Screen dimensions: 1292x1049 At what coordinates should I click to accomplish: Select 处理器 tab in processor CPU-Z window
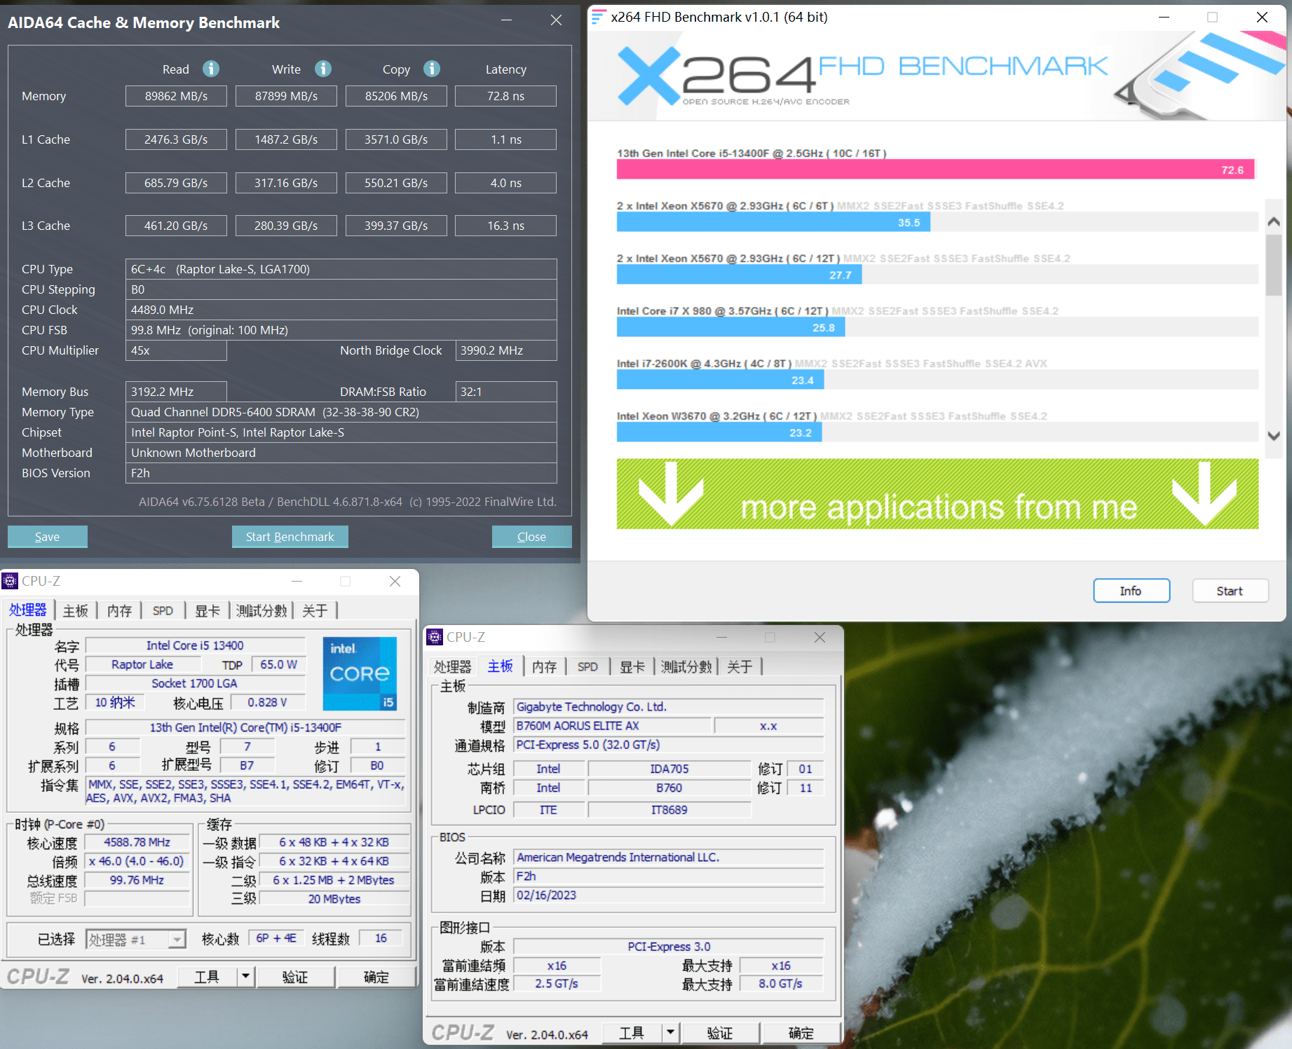coord(28,610)
